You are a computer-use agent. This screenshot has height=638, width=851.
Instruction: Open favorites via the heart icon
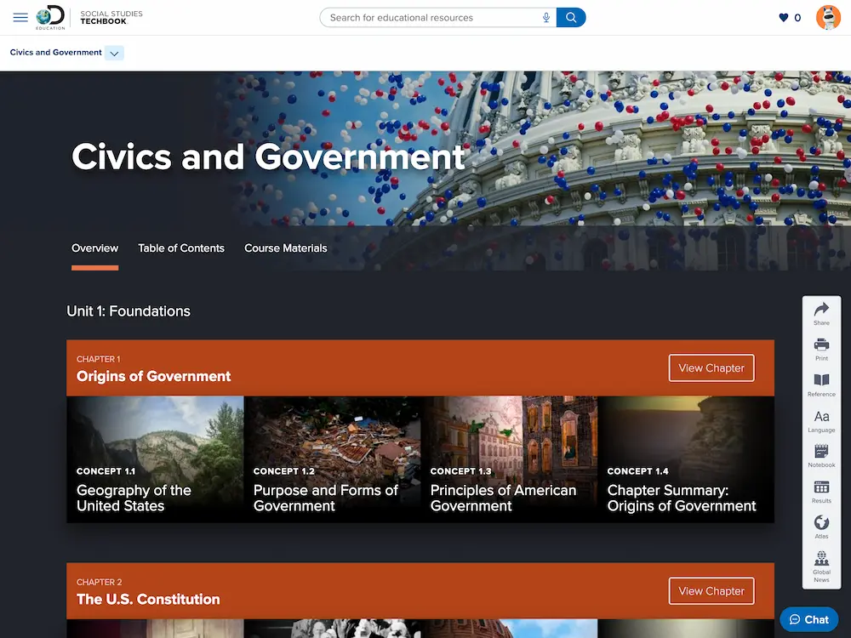783,17
